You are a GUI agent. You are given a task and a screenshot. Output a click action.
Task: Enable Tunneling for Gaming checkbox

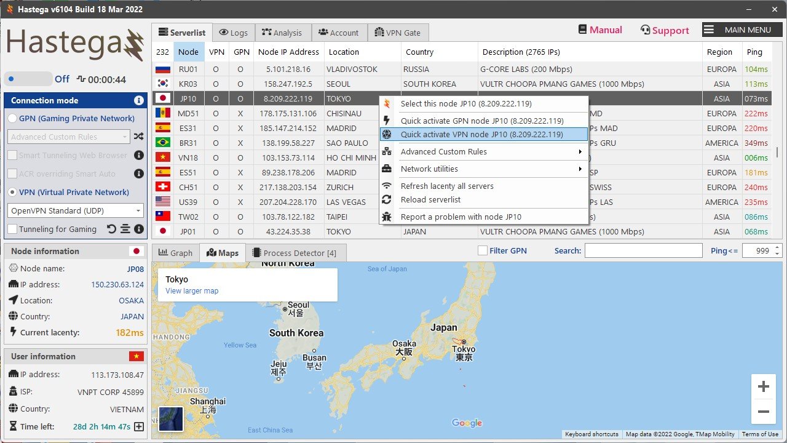pos(12,229)
